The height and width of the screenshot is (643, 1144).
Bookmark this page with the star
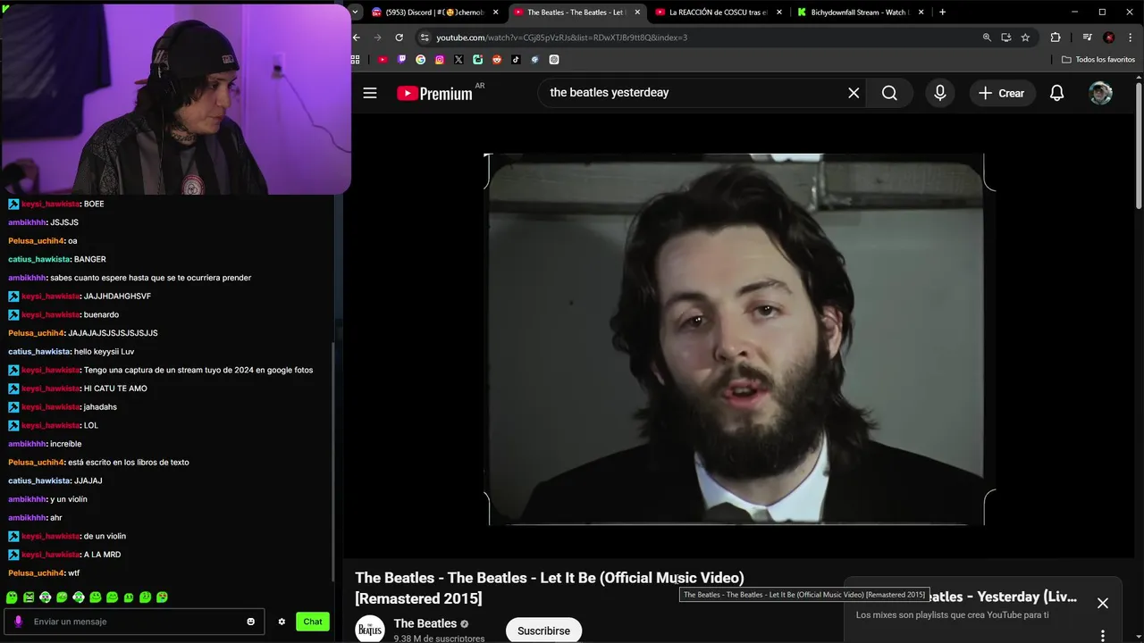coord(1025,38)
